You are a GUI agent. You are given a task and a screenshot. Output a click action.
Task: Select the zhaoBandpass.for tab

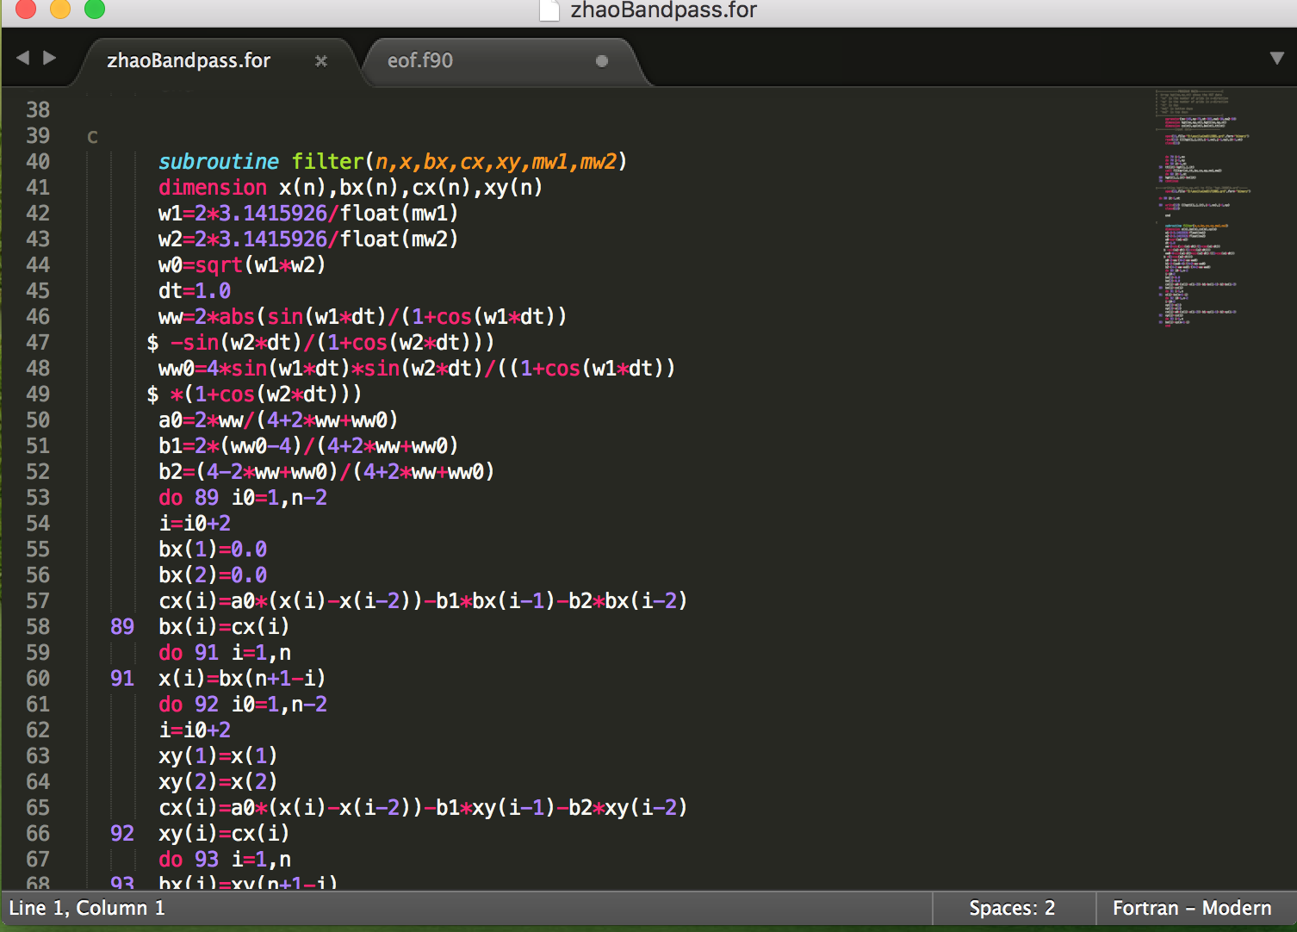click(189, 61)
